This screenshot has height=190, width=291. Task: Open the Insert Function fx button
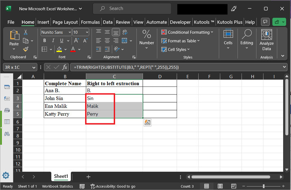coord(64,67)
